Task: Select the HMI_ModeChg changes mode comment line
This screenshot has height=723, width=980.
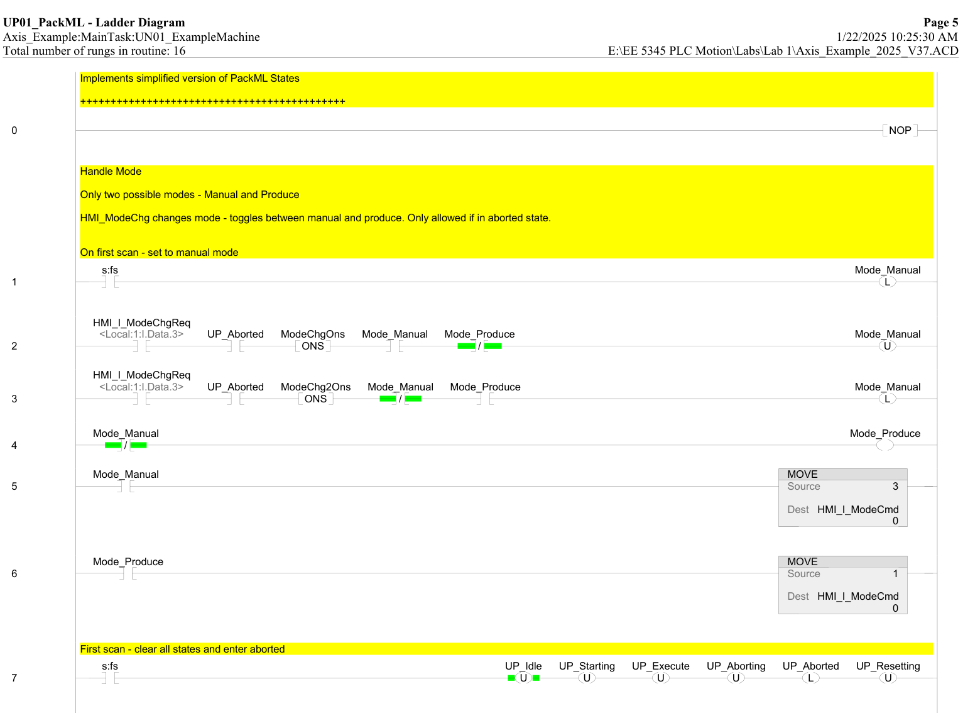Action: point(315,218)
